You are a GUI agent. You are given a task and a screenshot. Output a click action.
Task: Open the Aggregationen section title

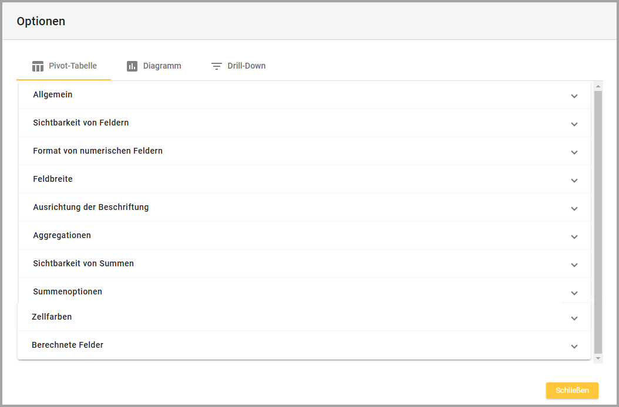point(62,235)
